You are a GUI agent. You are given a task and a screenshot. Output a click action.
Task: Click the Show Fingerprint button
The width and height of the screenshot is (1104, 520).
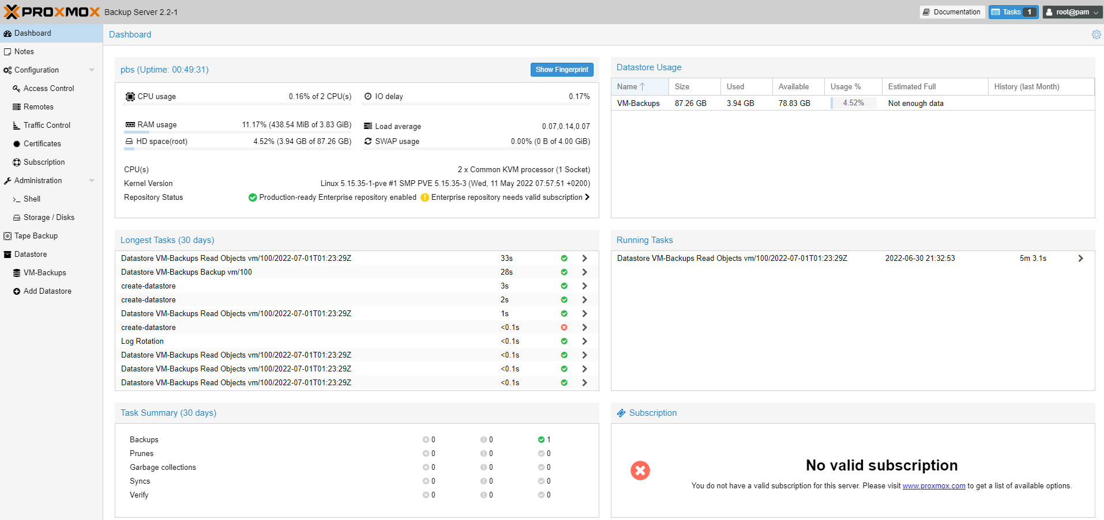click(561, 69)
